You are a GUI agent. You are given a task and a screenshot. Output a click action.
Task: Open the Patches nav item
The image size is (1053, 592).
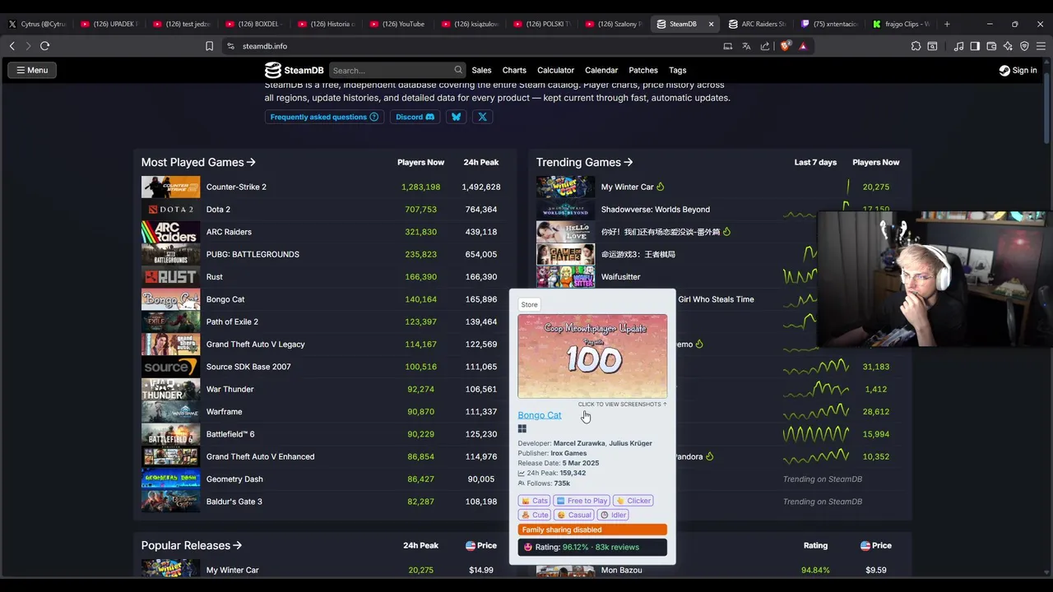pos(643,70)
